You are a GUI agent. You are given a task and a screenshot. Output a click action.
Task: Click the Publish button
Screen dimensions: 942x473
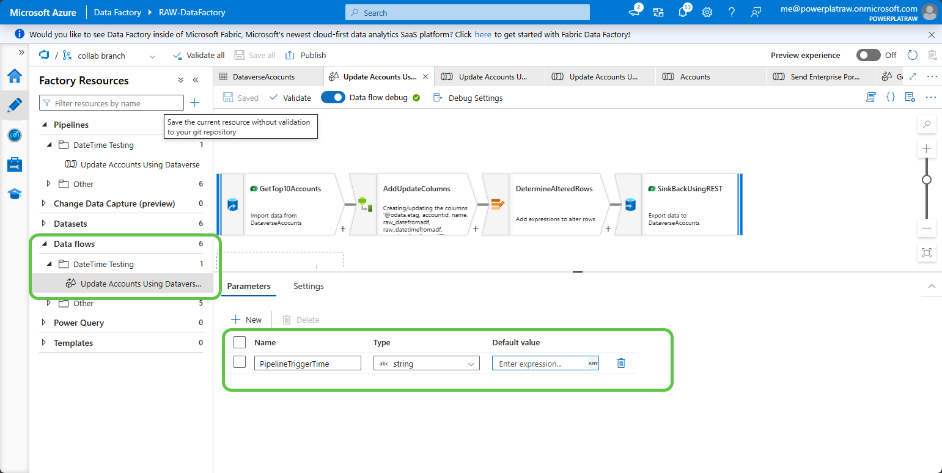pos(306,55)
